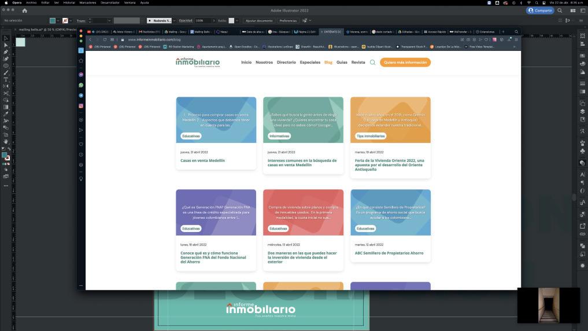Click the Quiero más información button

[405, 62]
